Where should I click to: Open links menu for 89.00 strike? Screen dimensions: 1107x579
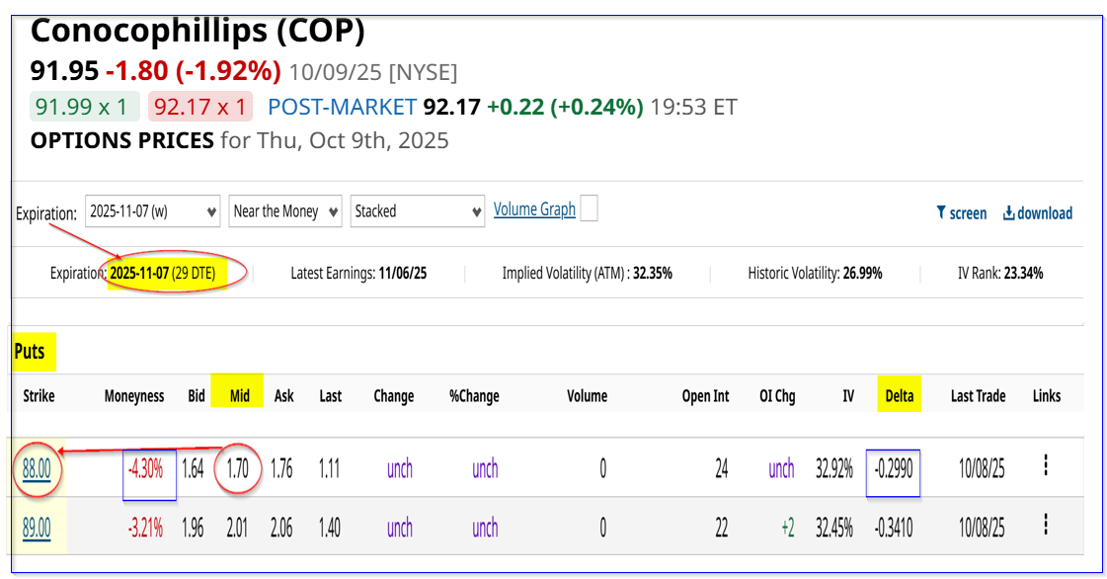click(1046, 526)
